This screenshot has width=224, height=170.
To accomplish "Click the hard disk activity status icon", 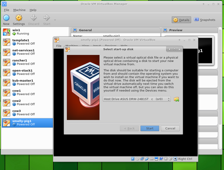I will pyautogui.click(x=133, y=159).
